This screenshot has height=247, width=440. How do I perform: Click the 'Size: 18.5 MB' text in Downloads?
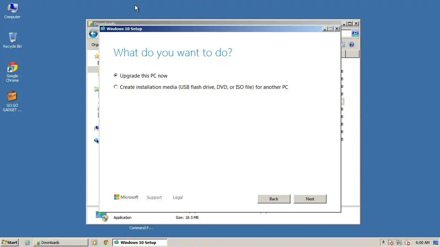(187, 217)
